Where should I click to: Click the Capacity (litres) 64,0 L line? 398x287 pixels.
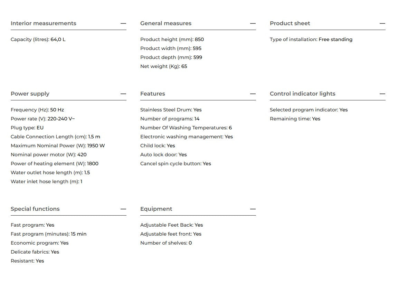coord(38,40)
